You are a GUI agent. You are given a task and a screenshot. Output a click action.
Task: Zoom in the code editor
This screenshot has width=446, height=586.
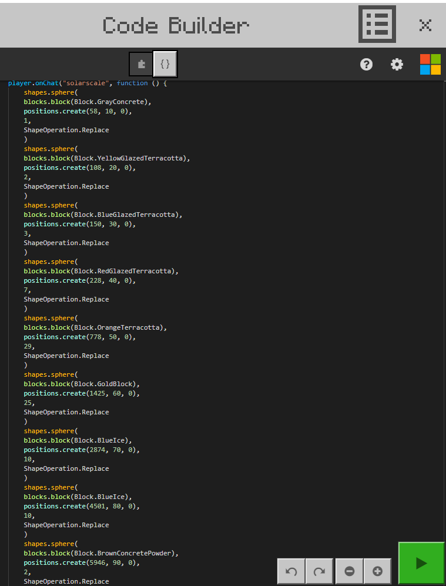point(378,571)
